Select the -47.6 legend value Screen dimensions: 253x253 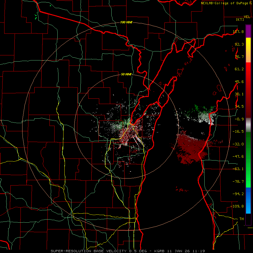pyautogui.click(x=238, y=157)
